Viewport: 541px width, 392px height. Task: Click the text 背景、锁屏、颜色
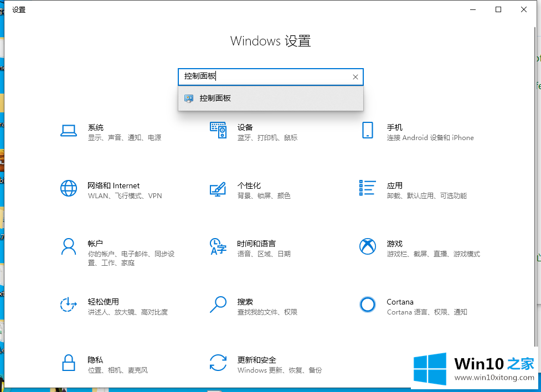point(264,195)
